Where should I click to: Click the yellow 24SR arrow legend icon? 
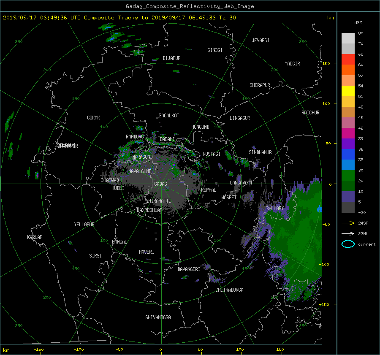(348, 223)
